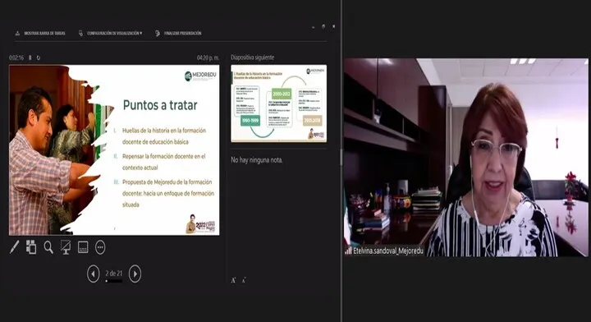Click the current slide Puntos a tratar
This screenshot has height=322, width=591.
(x=114, y=150)
